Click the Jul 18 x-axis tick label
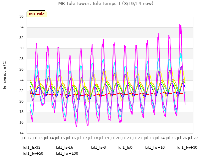The height and width of the screenshot is (160, 213). 94,138
